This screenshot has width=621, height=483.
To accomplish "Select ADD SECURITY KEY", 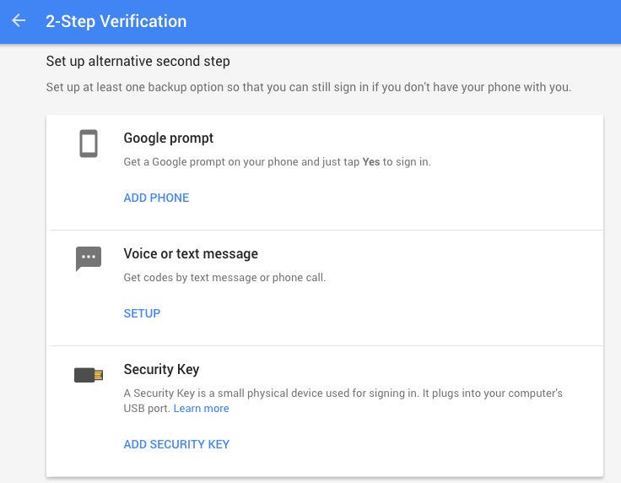I will pyautogui.click(x=176, y=444).
